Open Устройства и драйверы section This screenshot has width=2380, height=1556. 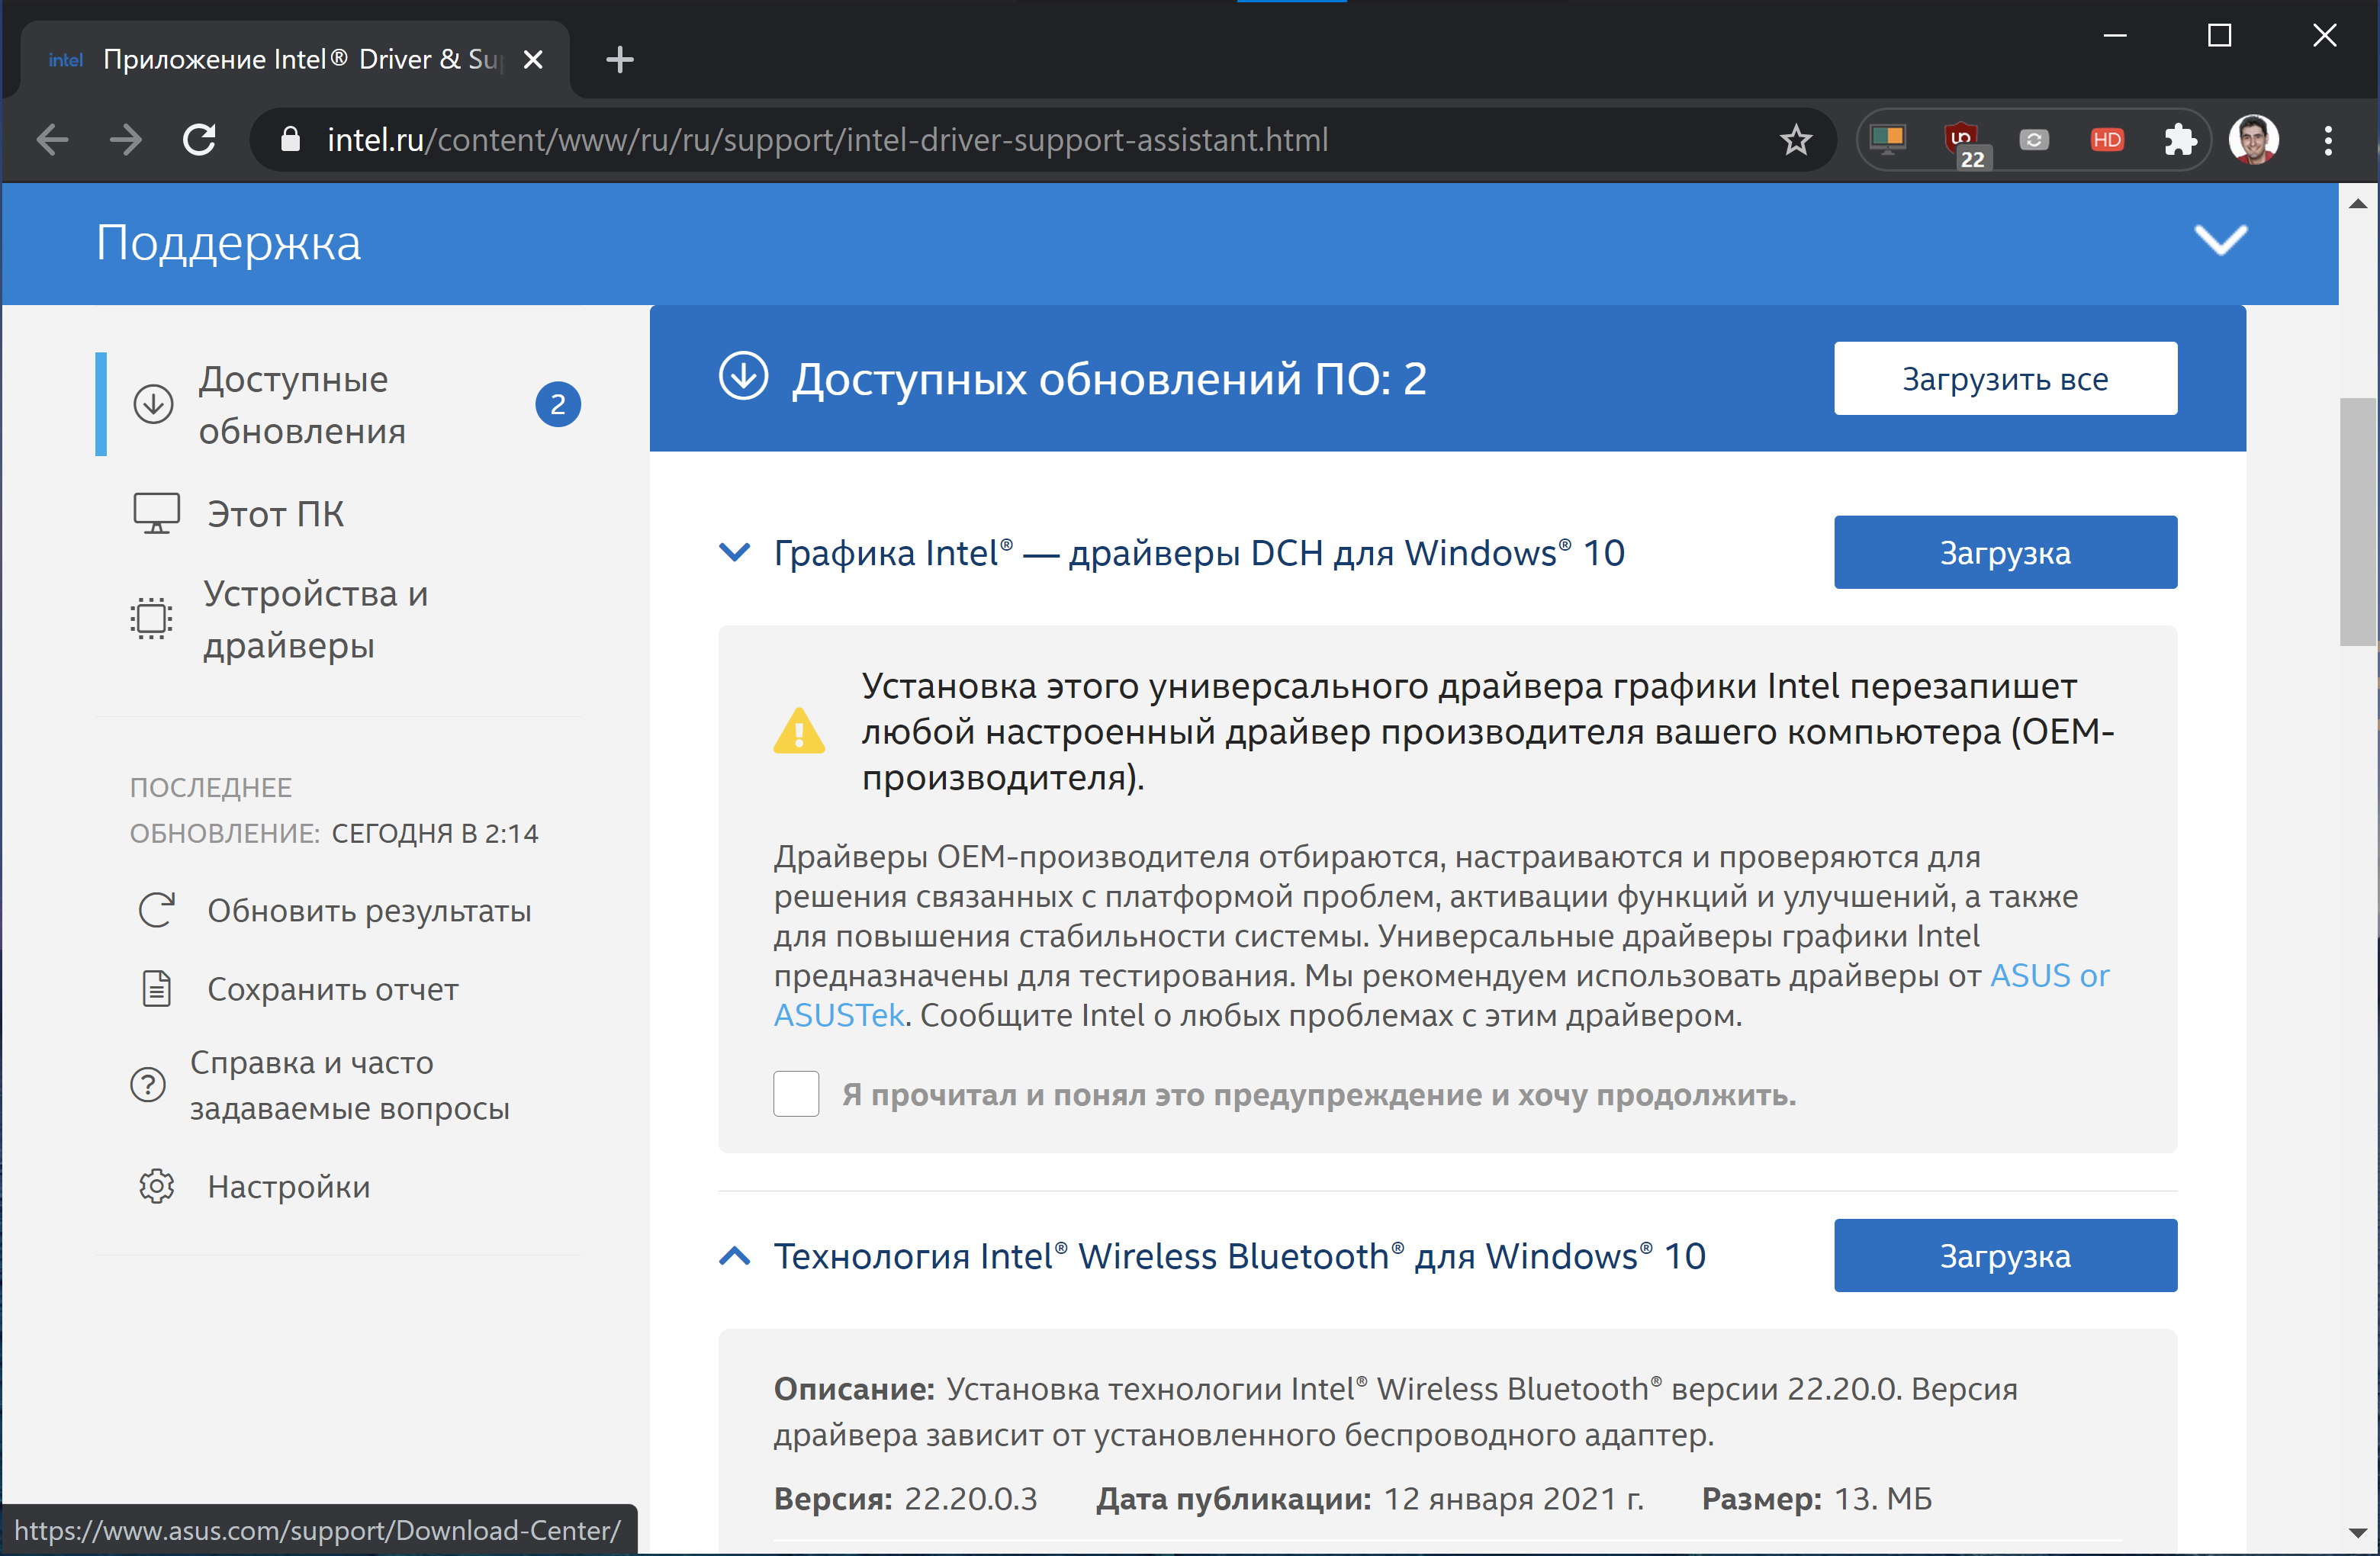(x=316, y=619)
